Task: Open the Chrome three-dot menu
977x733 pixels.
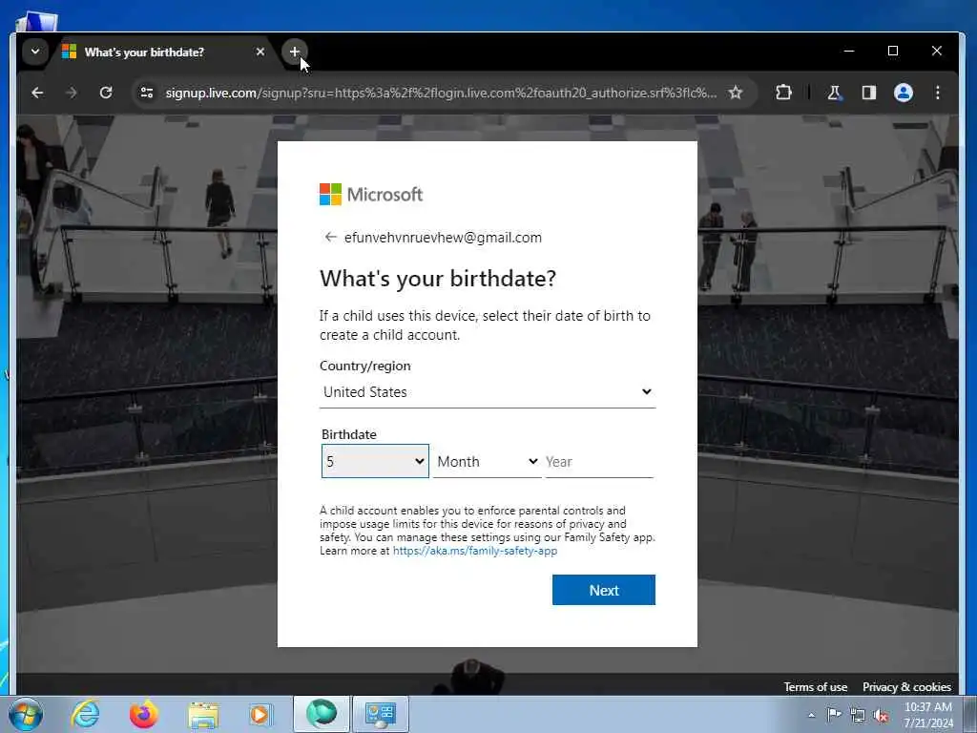Action: click(x=938, y=93)
